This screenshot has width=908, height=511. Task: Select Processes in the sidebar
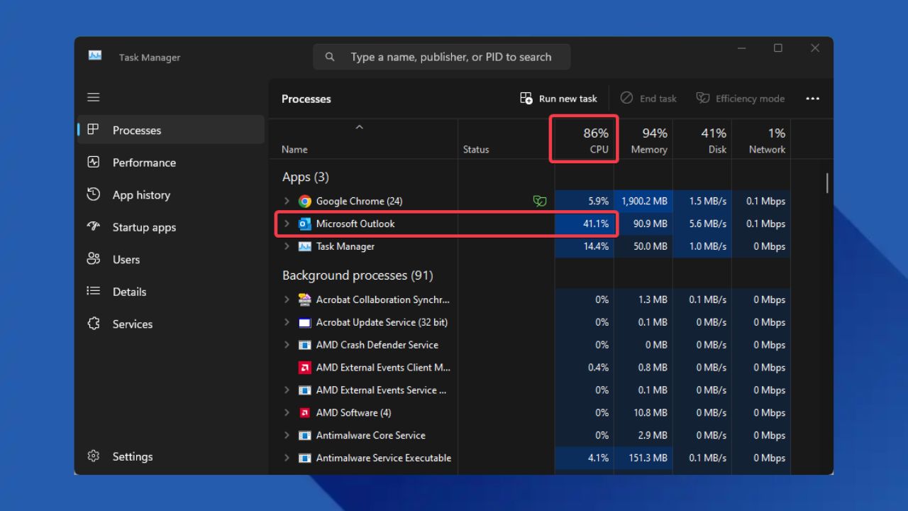[136, 130]
